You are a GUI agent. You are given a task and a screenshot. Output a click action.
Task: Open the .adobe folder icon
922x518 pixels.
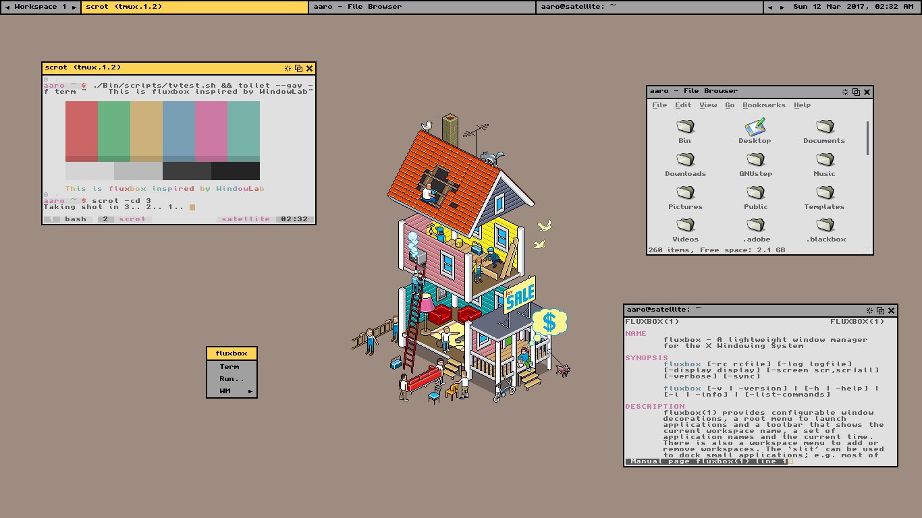[x=755, y=225]
